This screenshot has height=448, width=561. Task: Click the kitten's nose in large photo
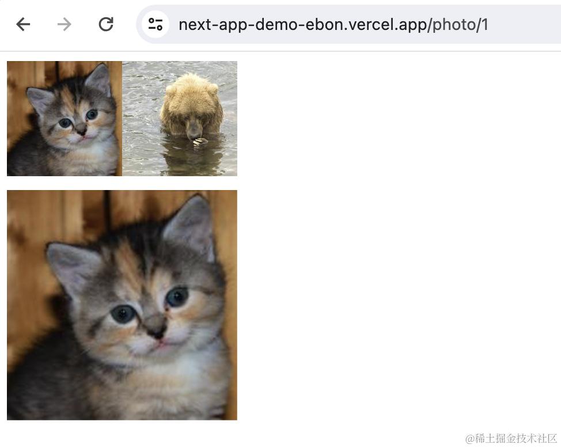(154, 331)
